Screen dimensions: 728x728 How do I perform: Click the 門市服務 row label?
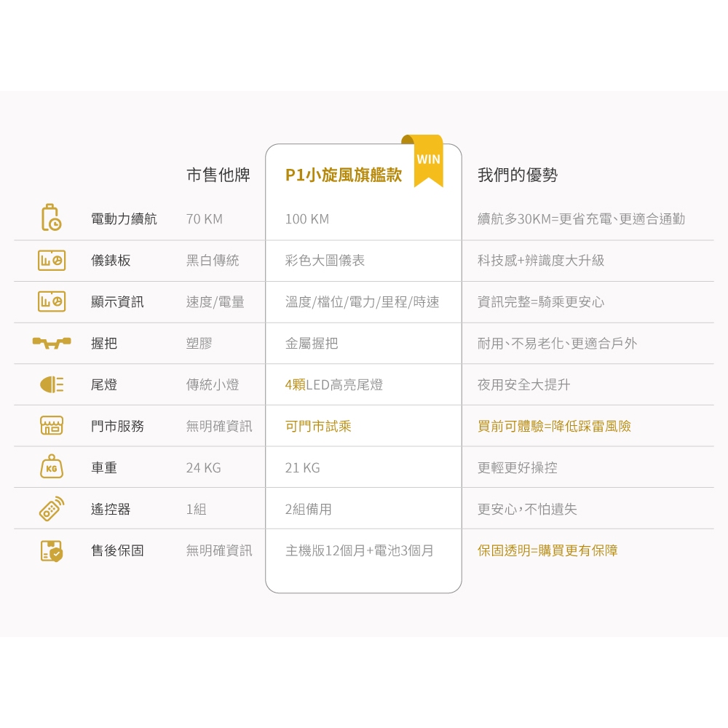tap(117, 426)
